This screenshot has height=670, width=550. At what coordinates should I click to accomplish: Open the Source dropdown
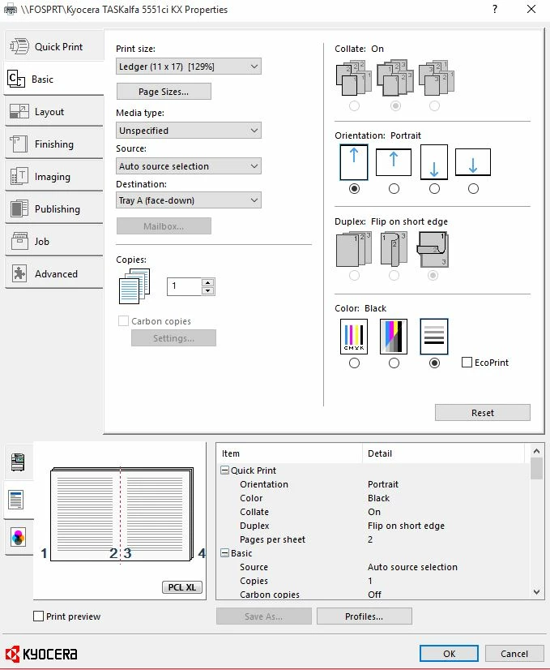click(x=188, y=166)
